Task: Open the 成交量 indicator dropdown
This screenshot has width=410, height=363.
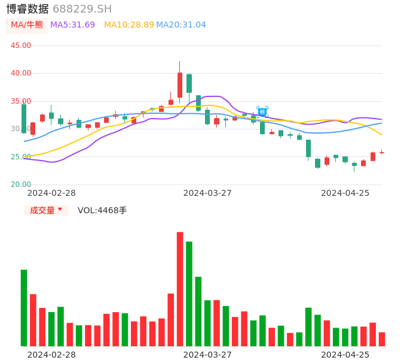Action: [x=43, y=210]
